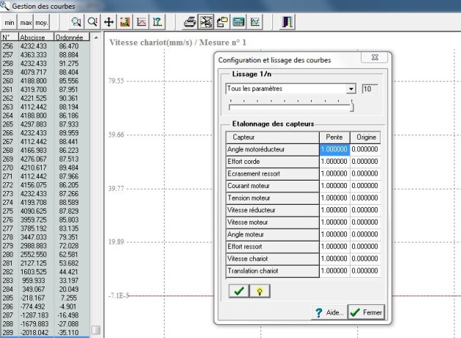
Task: Select data row number 270
Action: [x=45, y=168]
